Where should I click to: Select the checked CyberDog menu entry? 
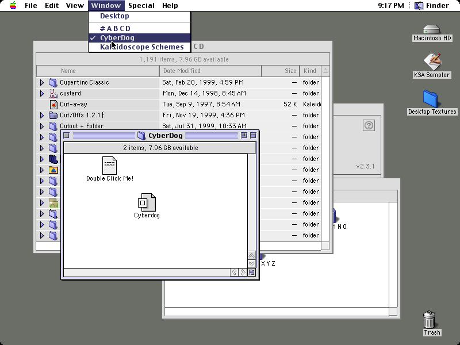point(139,38)
